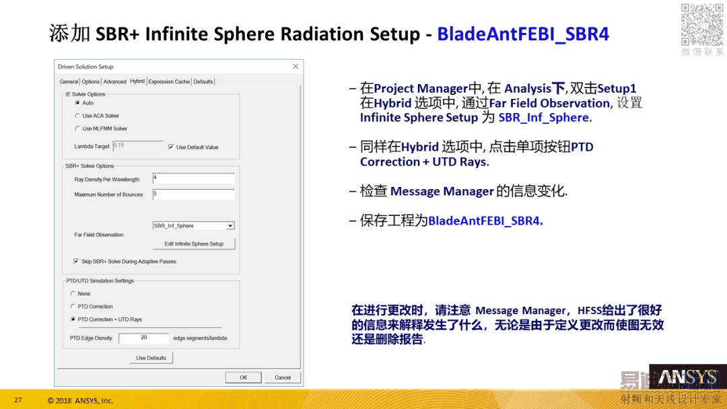This screenshot has width=727, height=409.
Task: Click the QR code image
Action: 701,24
